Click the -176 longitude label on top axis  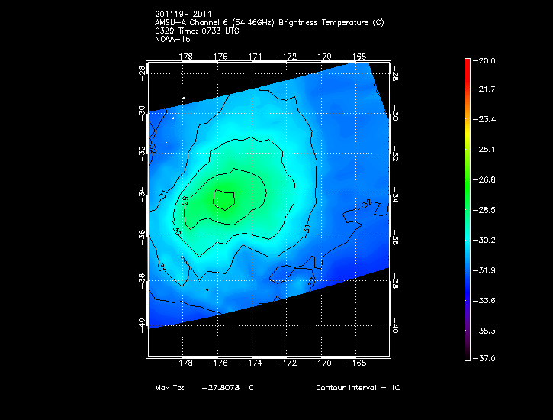click(x=218, y=56)
